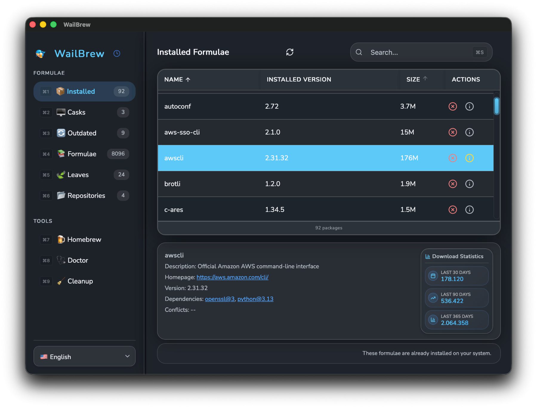Click the refresh icon beside Installed Formulae
Image resolution: width=537 pixels, height=408 pixels.
tap(289, 52)
